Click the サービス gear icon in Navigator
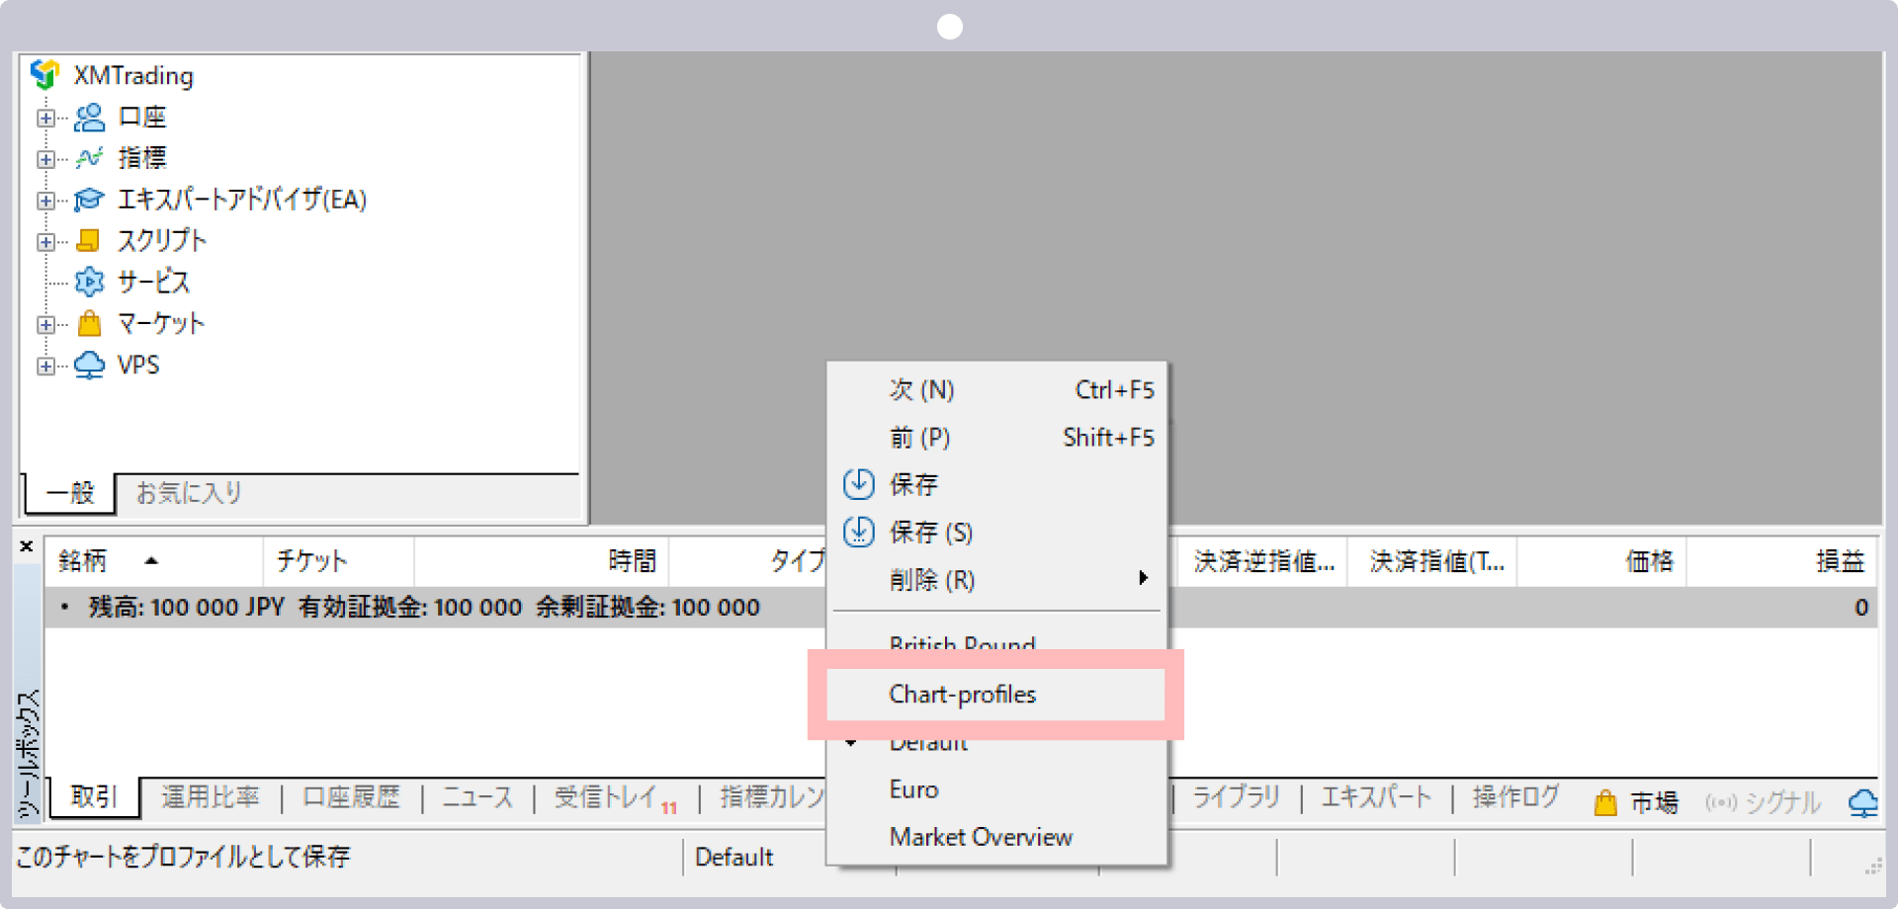Viewport: 1898px width, 909px height. (x=89, y=282)
